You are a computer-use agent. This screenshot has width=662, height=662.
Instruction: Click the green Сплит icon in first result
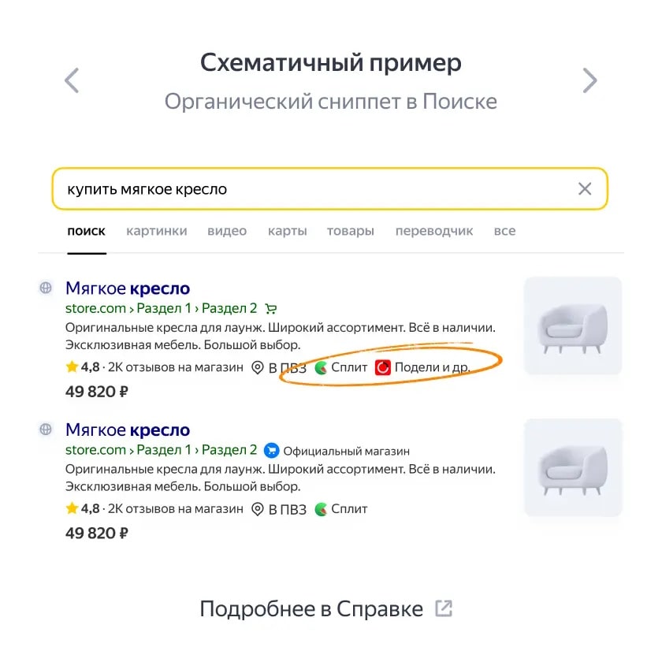[322, 367]
